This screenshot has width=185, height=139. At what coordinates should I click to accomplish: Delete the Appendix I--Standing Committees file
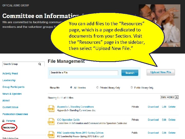[172, 107]
